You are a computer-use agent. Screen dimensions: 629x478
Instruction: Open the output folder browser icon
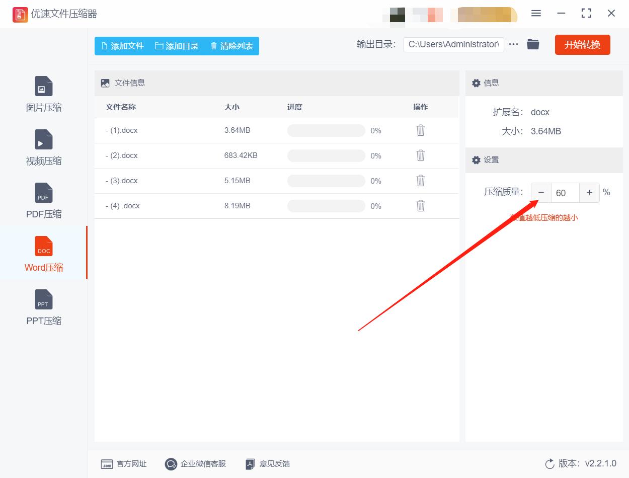click(x=533, y=44)
